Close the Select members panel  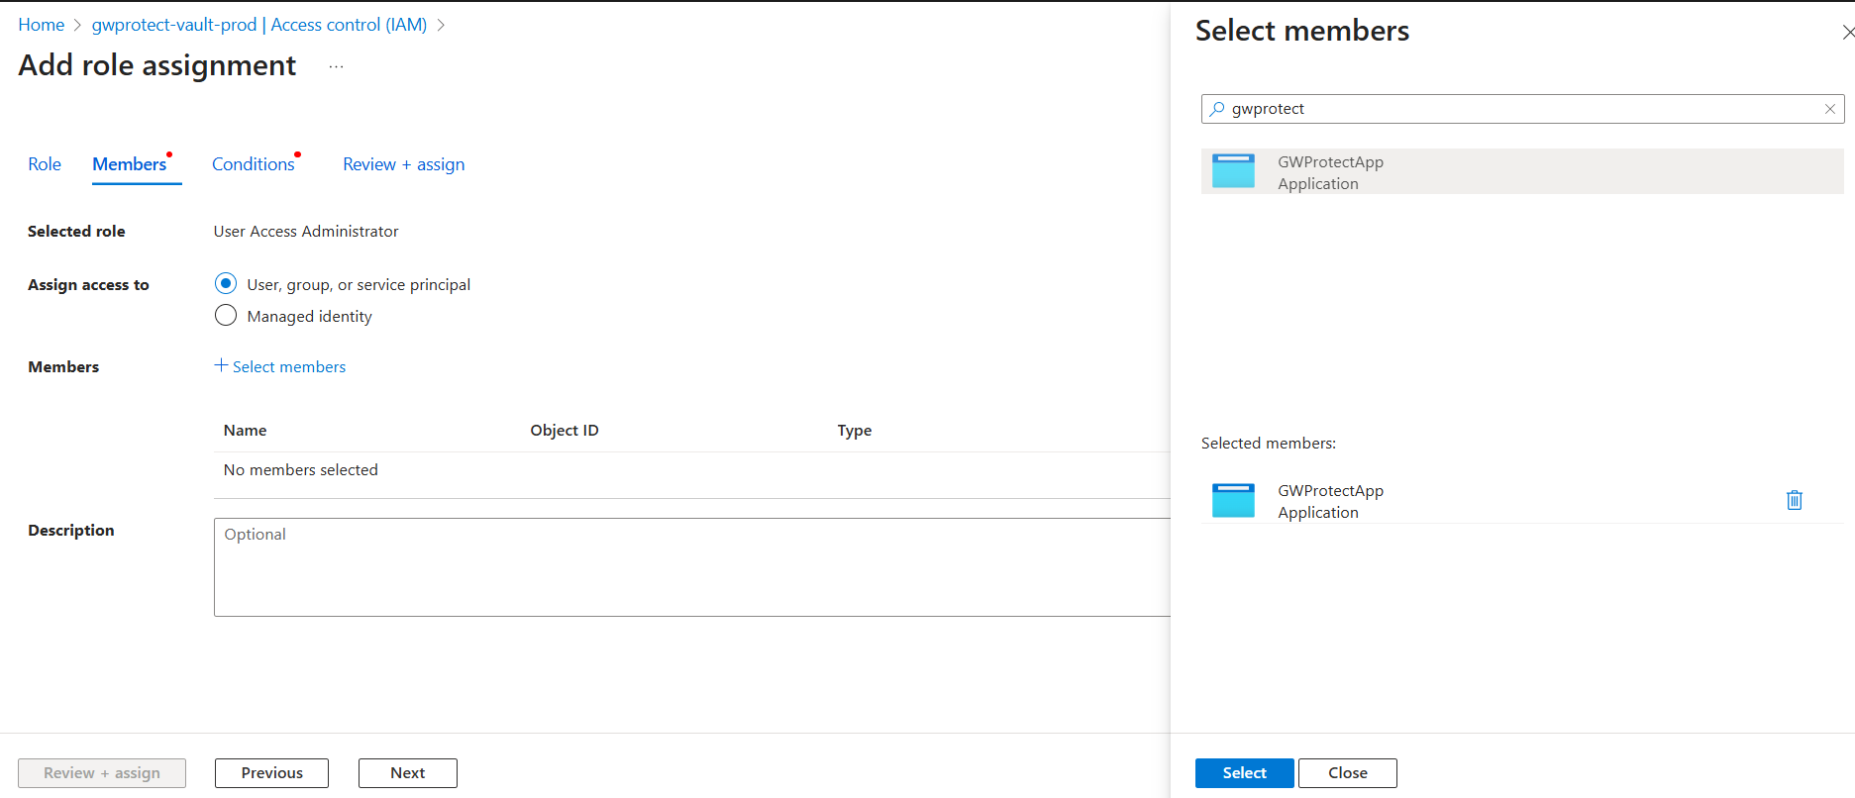1847,32
